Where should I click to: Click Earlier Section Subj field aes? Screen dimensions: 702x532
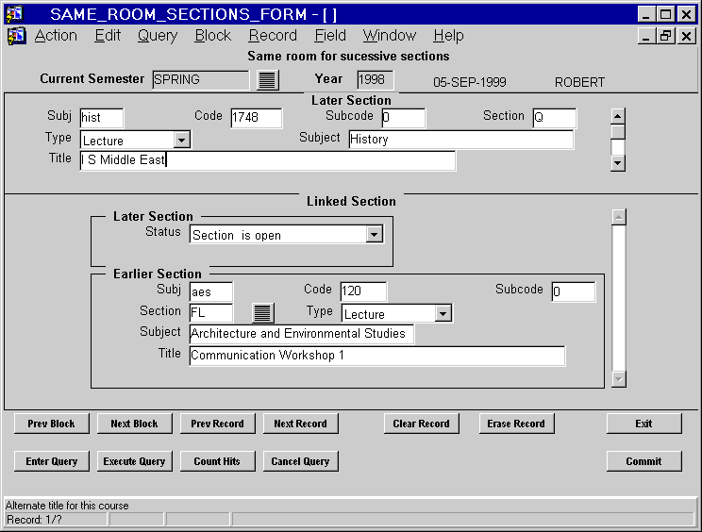(x=211, y=291)
